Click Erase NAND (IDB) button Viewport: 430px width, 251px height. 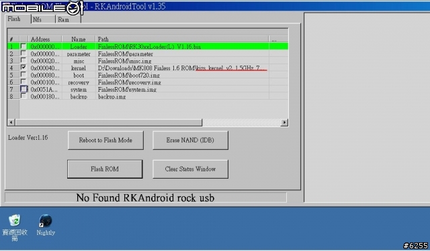click(190, 140)
